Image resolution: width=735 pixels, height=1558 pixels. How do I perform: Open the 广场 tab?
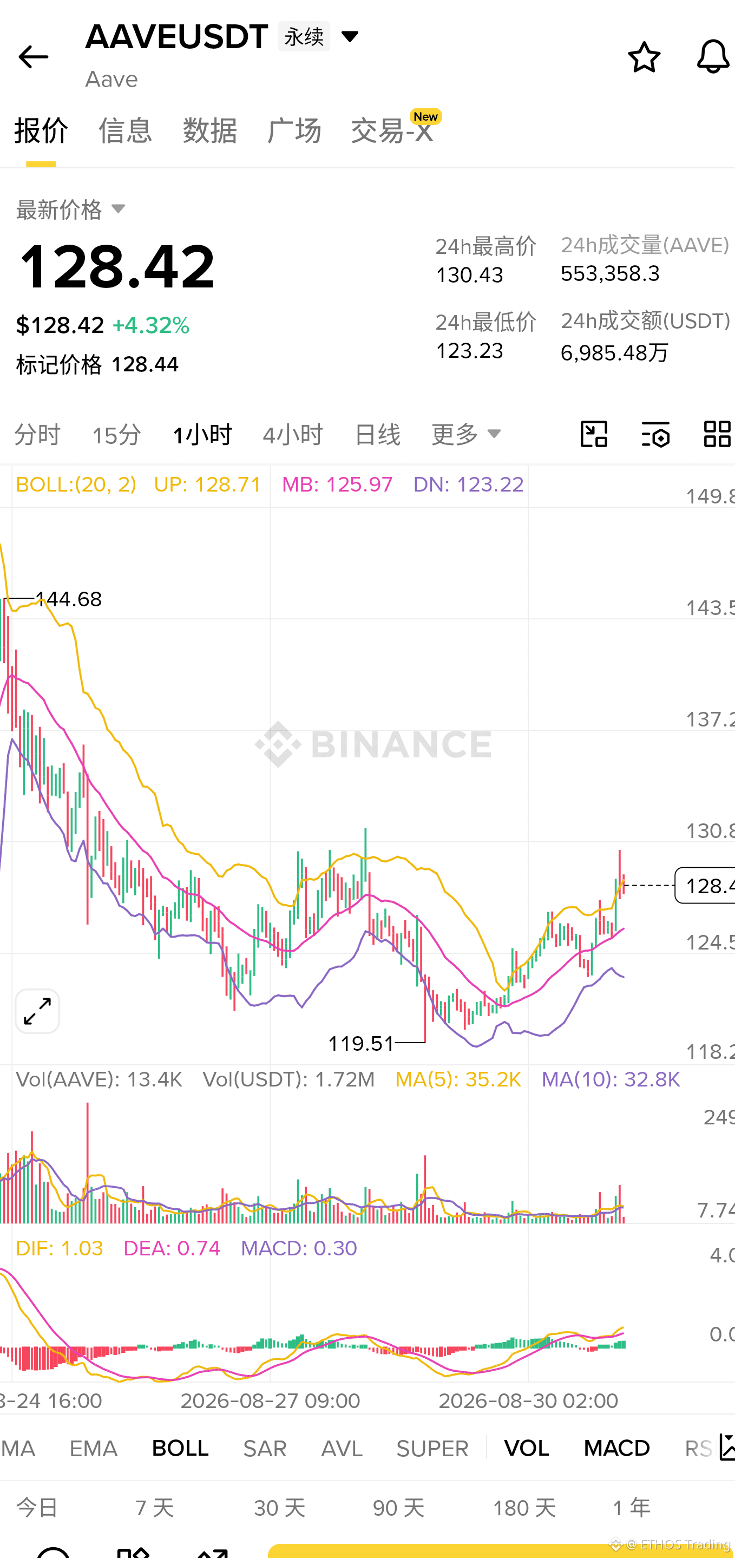tap(294, 130)
